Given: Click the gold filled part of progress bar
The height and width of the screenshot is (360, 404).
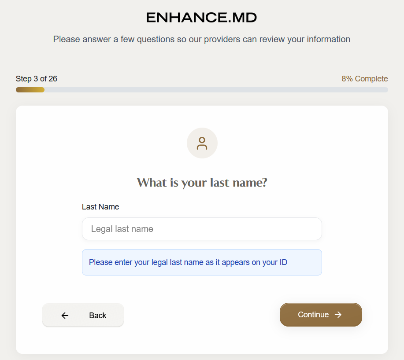Looking at the screenshot, I should point(30,90).
